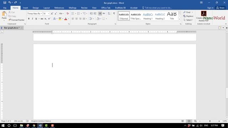228x128 pixels.
Task: Open File Explorer in the taskbar
Action: (x=21, y=126)
